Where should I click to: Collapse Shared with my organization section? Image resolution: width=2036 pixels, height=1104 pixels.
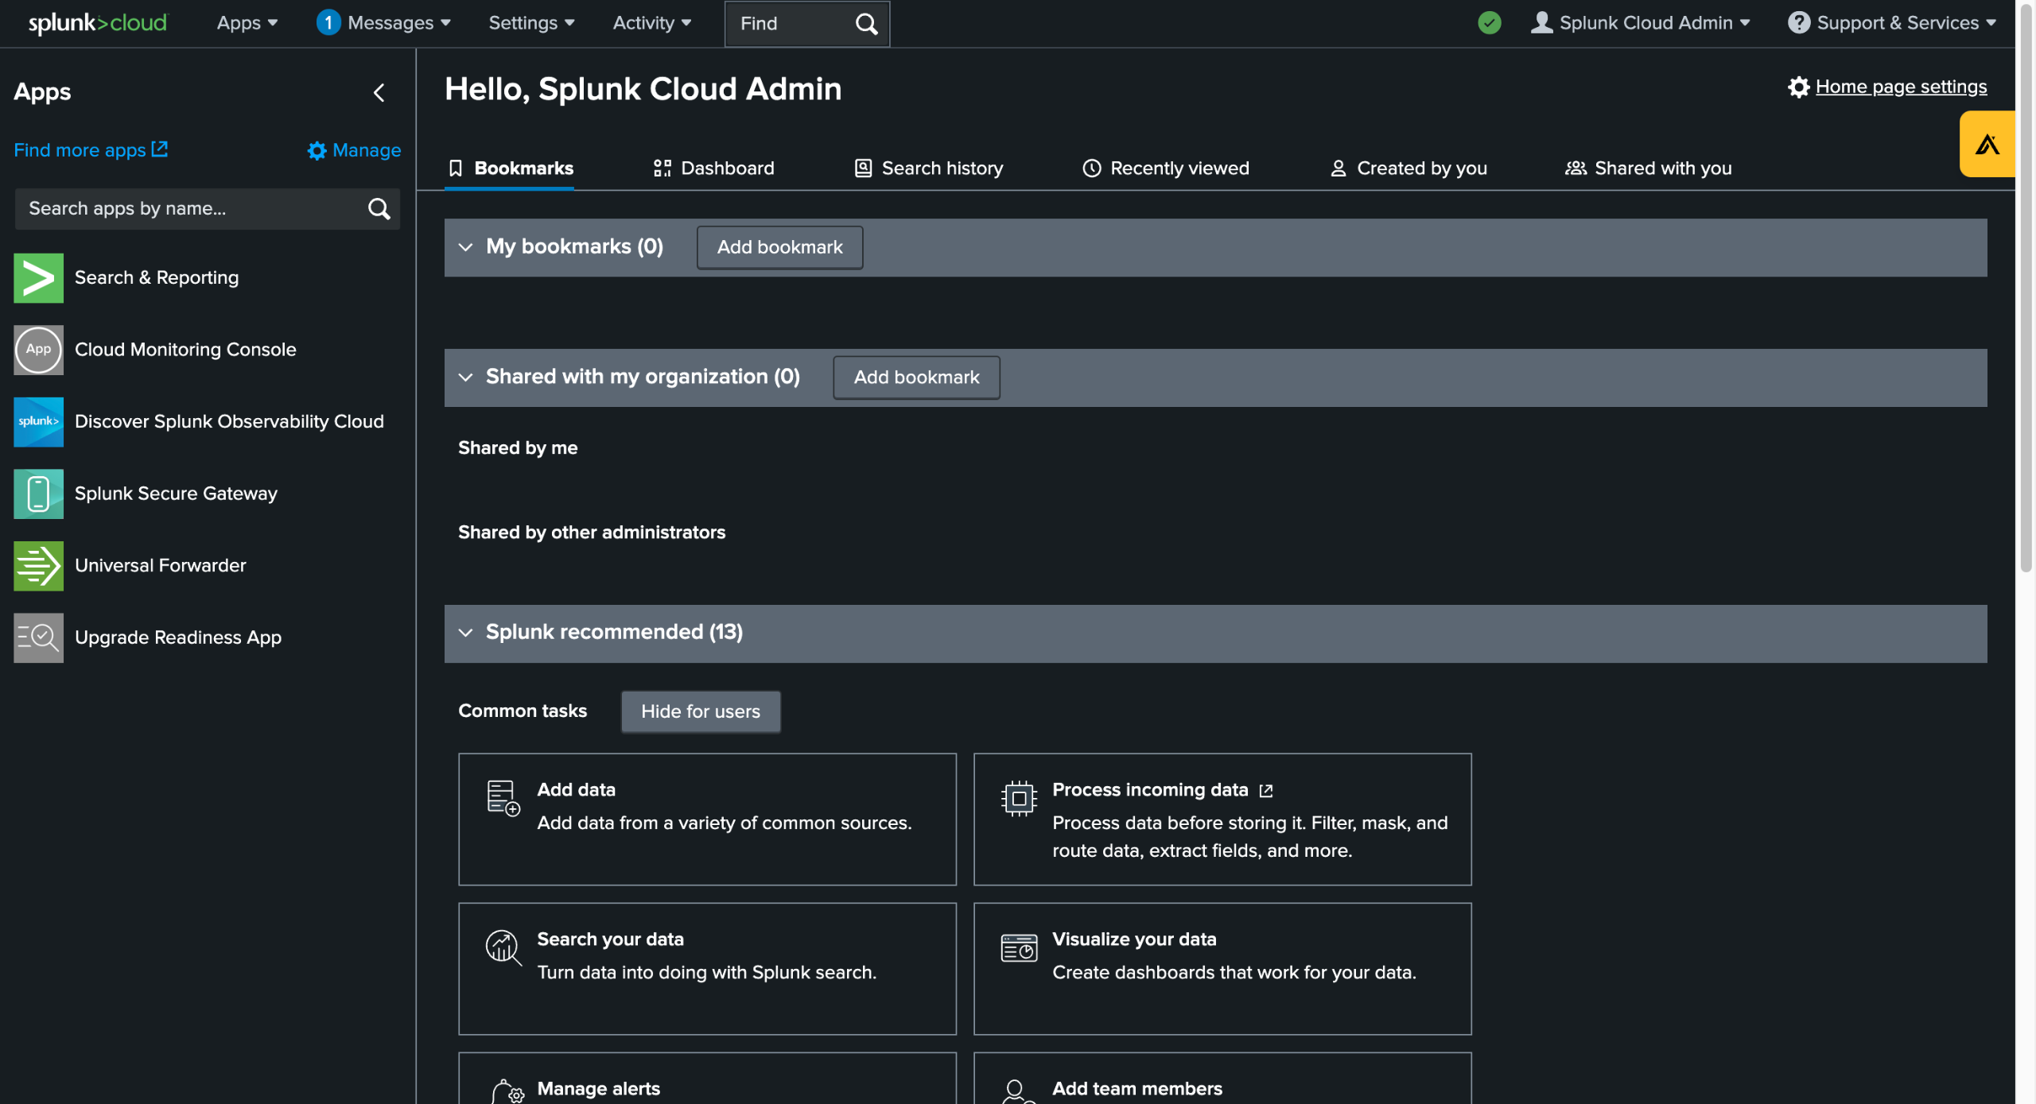pos(466,378)
